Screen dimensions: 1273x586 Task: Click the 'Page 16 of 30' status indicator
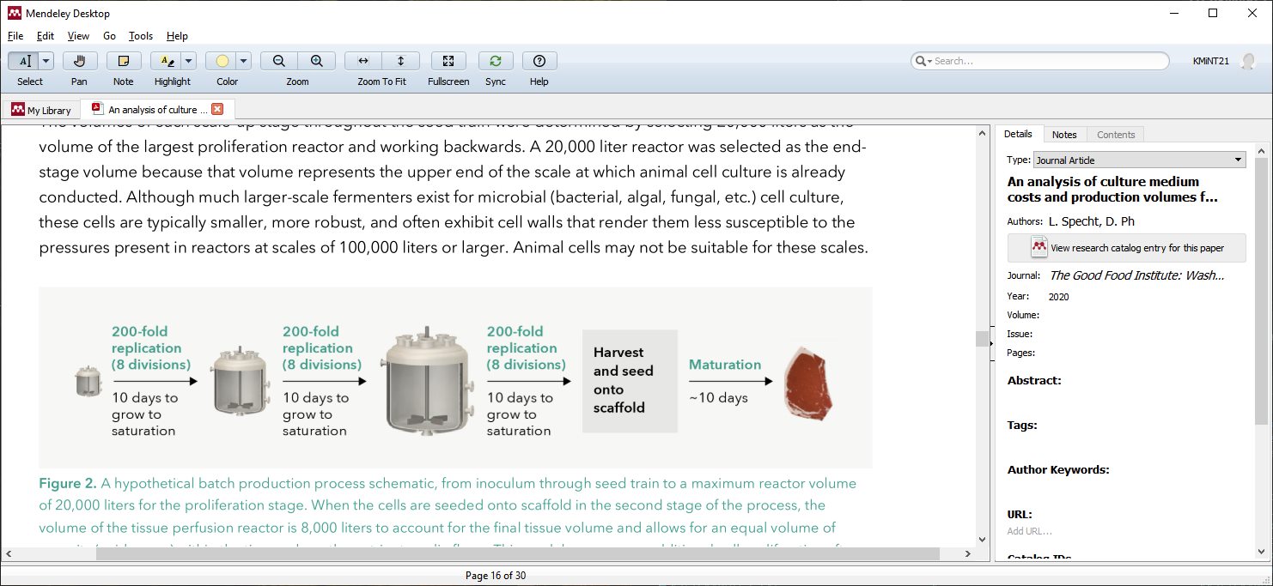495,576
